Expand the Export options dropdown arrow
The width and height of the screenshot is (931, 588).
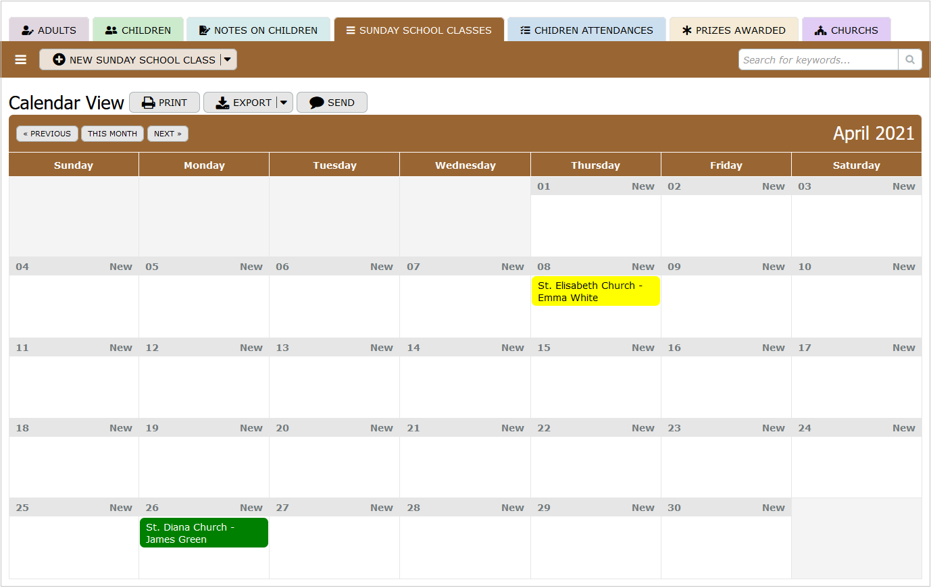click(x=284, y=103)
